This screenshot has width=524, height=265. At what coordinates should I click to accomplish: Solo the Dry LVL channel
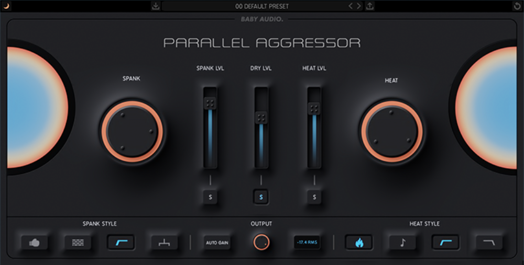pyautogui.click(x=261, y=197)
